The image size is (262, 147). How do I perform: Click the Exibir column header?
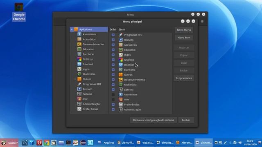113,29
